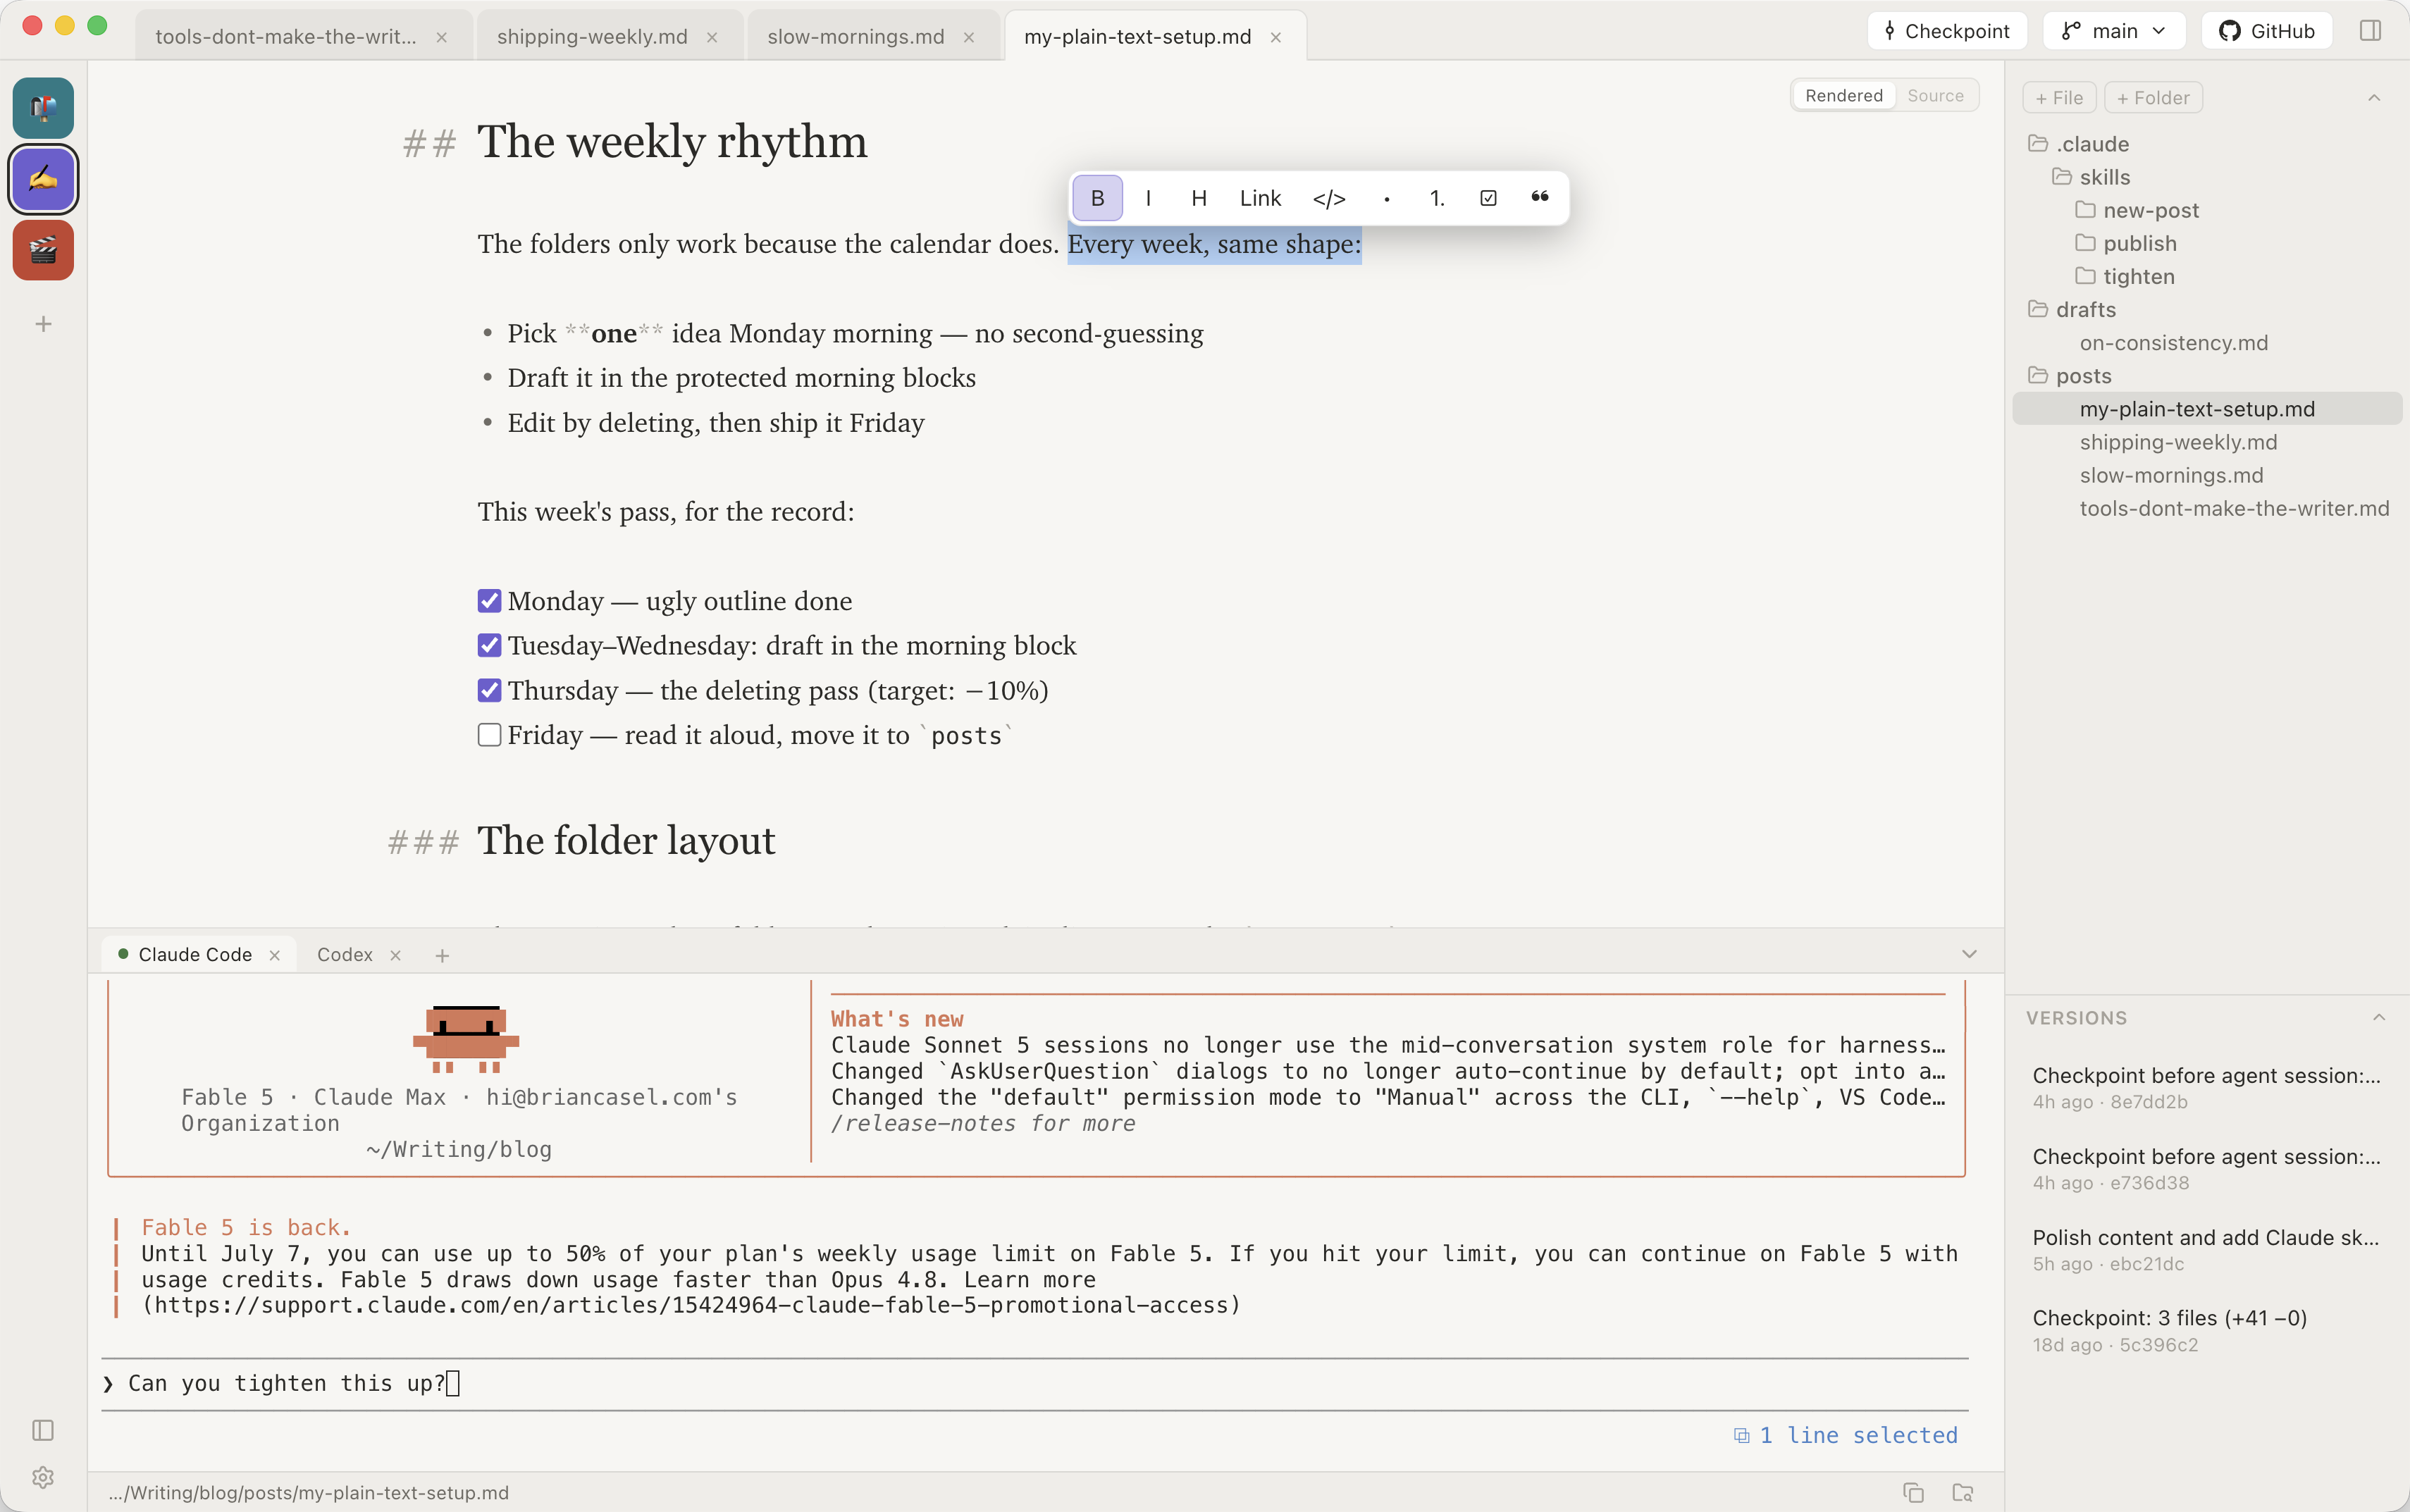Uncheck Monday ugly outline done checkbox

(489, 600)
